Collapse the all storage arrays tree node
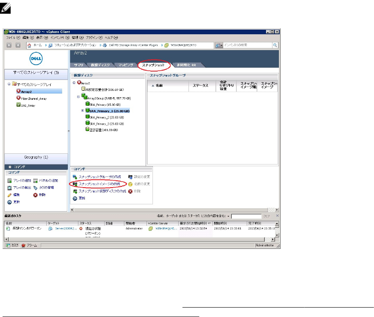 [x=9, y=84]
